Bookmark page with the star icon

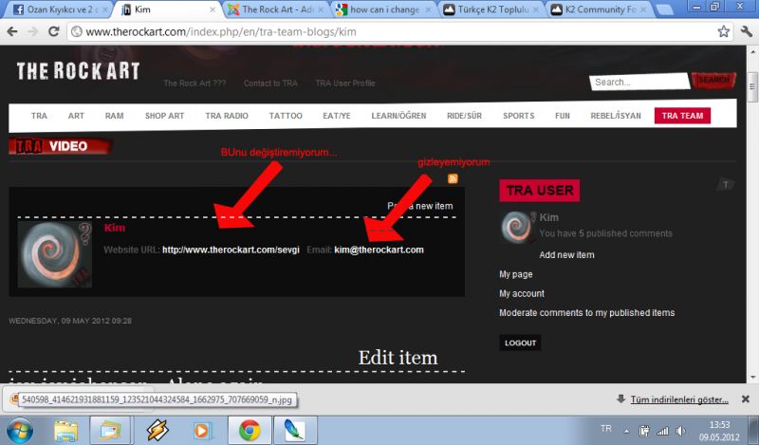[x=723, y=32]
